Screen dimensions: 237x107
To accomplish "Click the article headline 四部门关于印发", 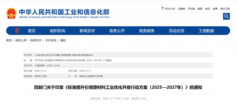I will click(118, 87).
